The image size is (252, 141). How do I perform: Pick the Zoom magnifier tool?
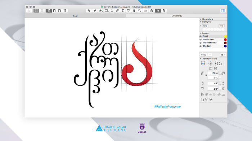pos(140,10)
